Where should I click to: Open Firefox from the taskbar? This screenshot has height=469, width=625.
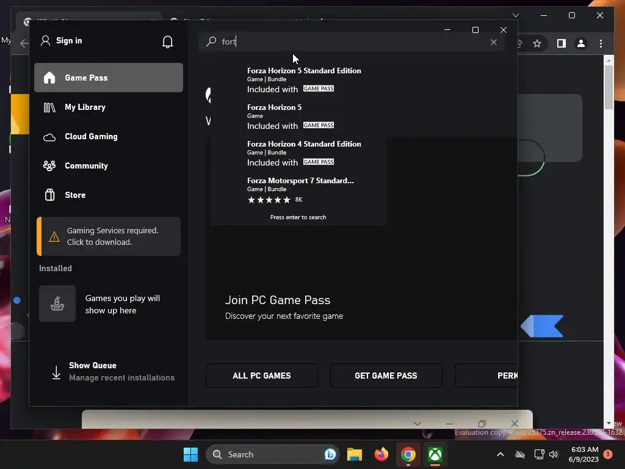pos(381,454)
